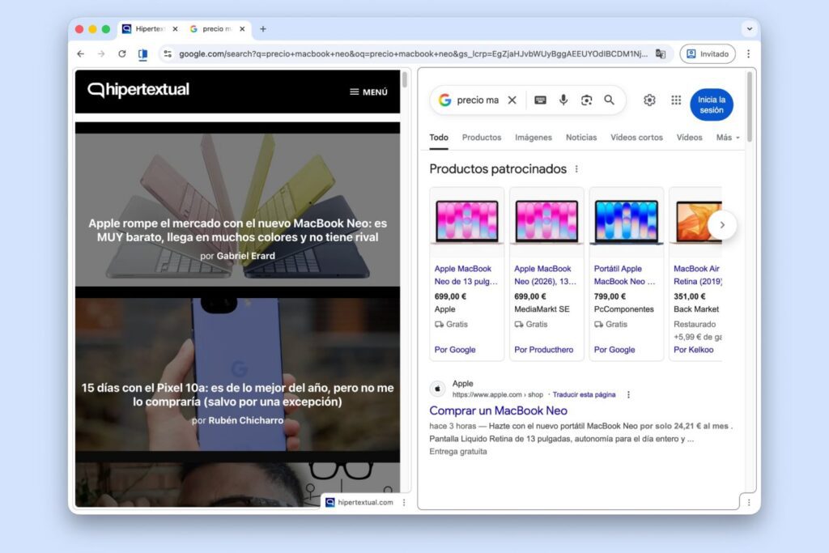This screenshot has width=829, height=553.
Task: Open the three-dot menu beside the Apple result
Action: (x=629, y=394)
